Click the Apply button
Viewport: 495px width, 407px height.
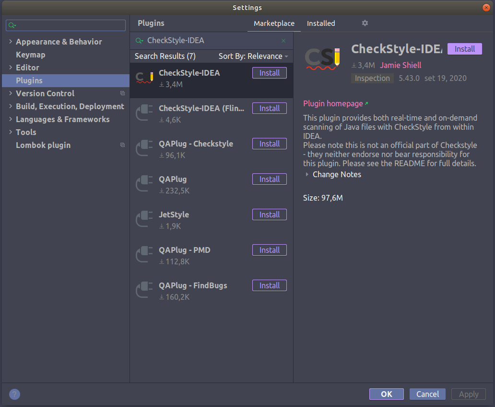coord(469,394)
